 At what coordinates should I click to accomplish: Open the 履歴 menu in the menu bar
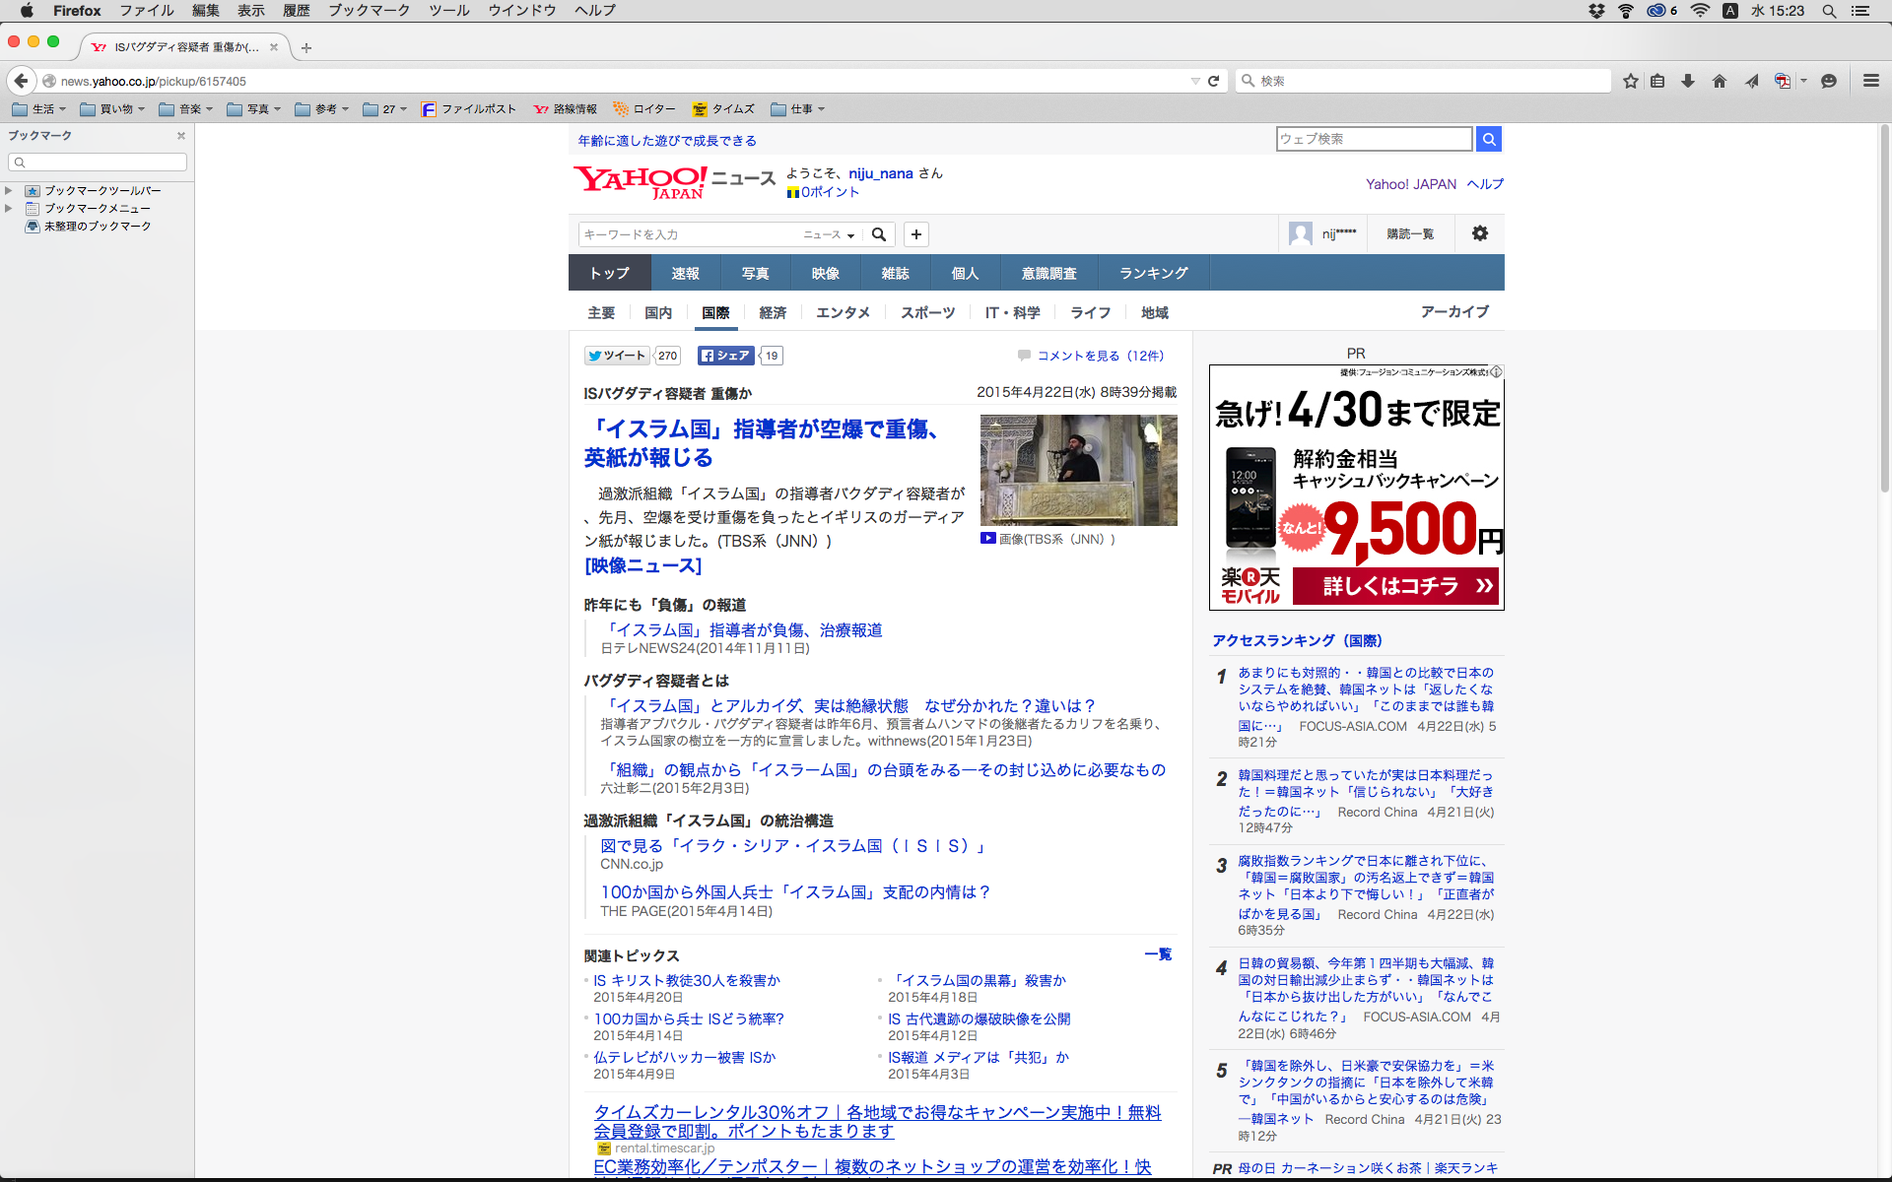[296, 11]
